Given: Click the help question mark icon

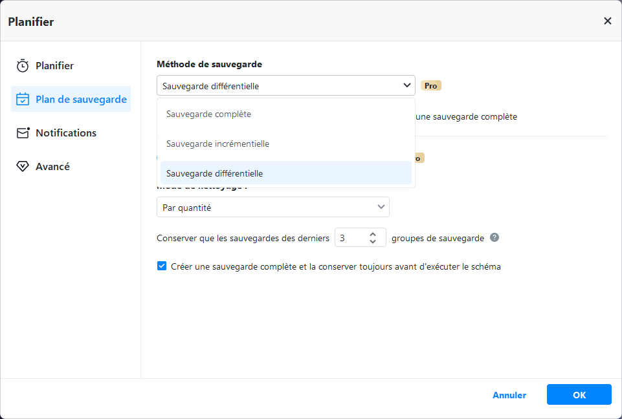Looking at the screenshot, I should click(x=494, y=237).
